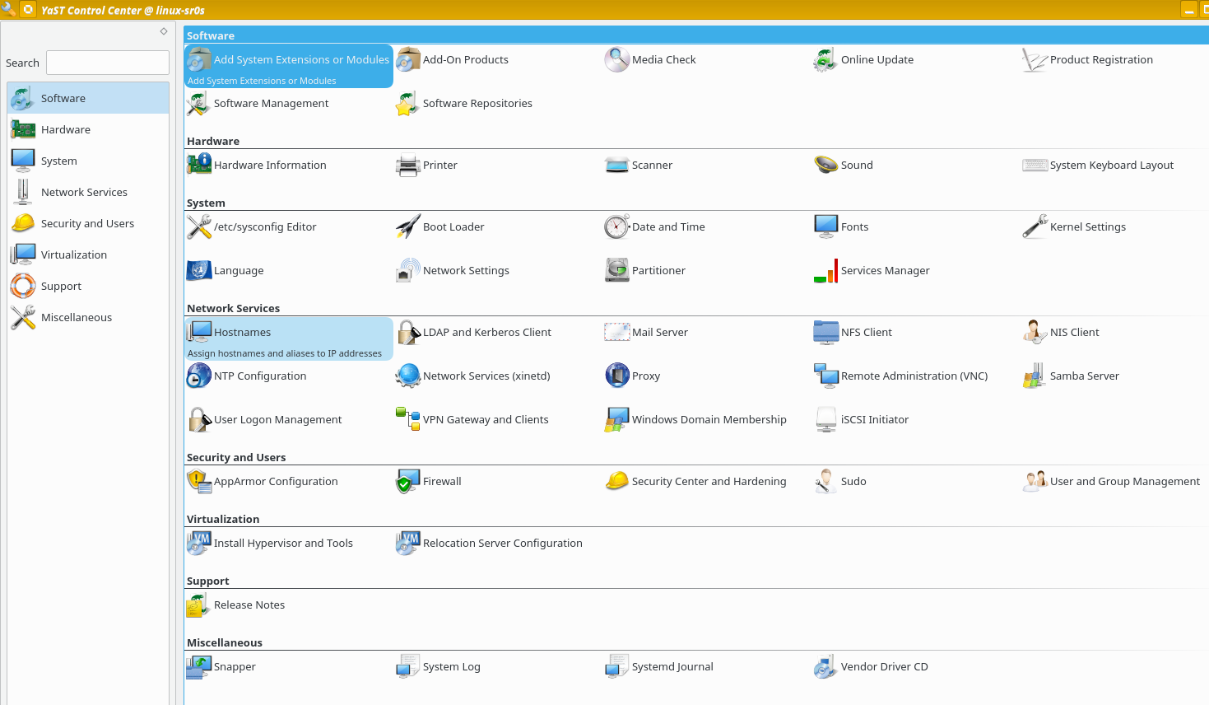This screenshot has width=1209, height=705.
Task: Click the Sound speaker icon
Action: pos(825,165)
